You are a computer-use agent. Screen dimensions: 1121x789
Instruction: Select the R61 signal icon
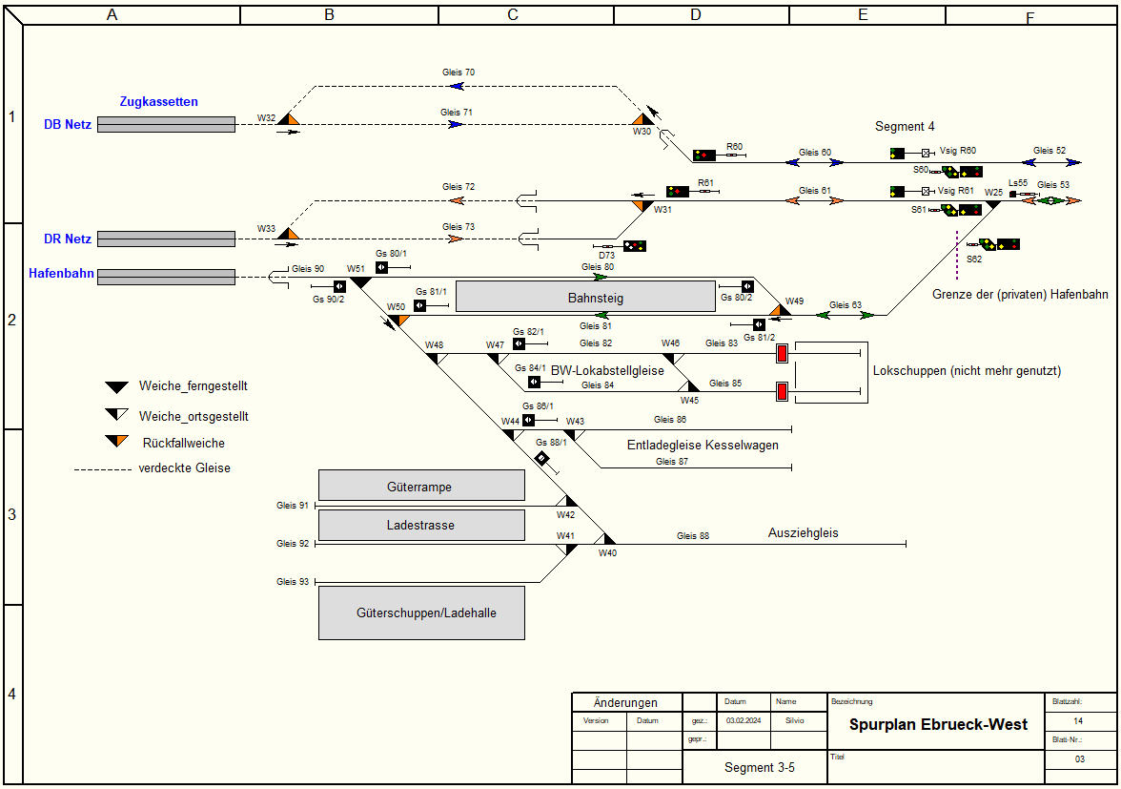pyautogui.click(x=678, y=192)
